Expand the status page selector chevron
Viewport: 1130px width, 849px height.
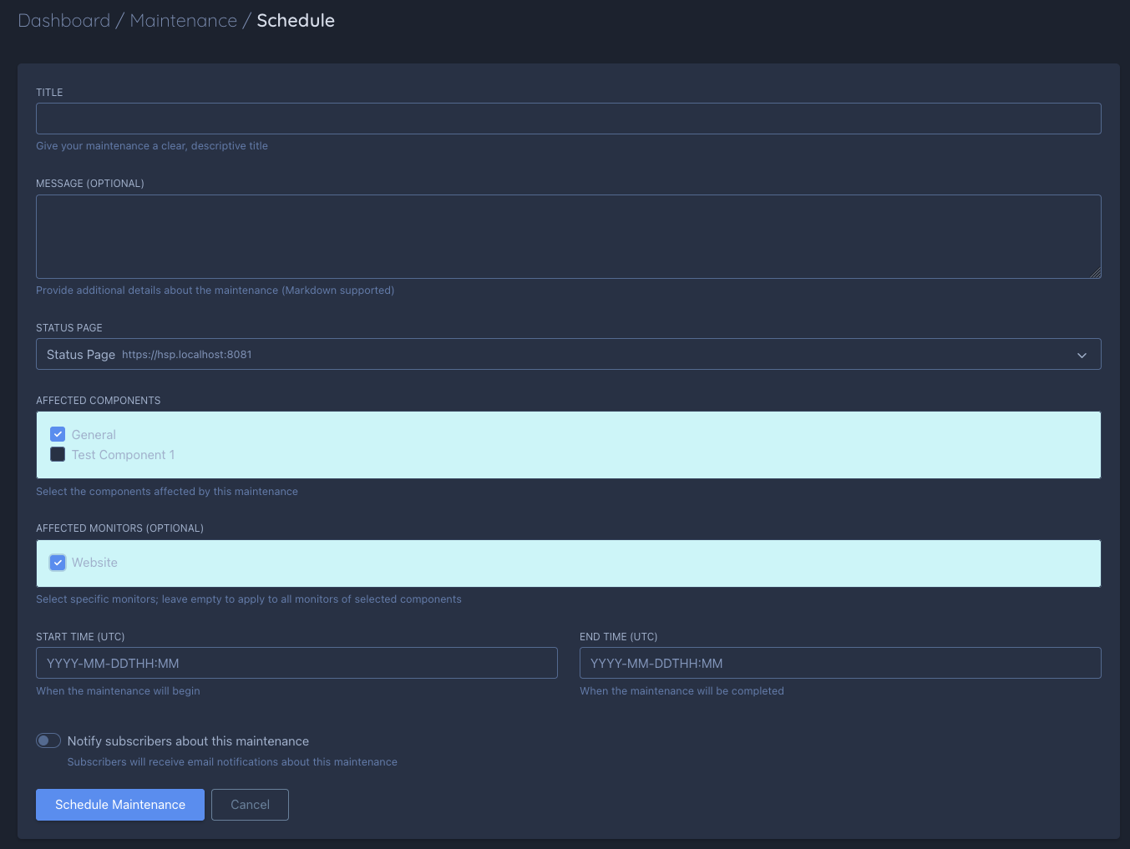coord(1082,355)
